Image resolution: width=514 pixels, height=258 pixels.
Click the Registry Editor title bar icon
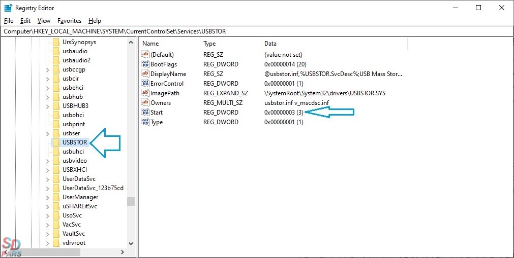click(8, 8)
